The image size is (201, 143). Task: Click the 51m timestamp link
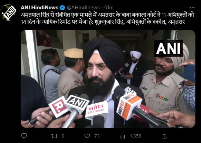pyautogui.click(x=109, y=8)
